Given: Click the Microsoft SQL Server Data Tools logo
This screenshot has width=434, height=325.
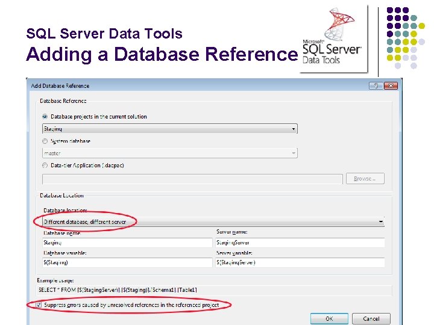Looking at the screenshot, I should pyautogui.click(x=333, y=39).
